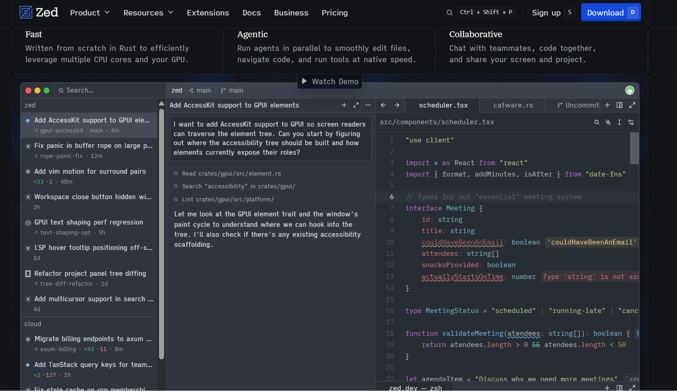Click the Zed logo in navbar
This screenshot has height=391, width=677.
pos(39,12)
